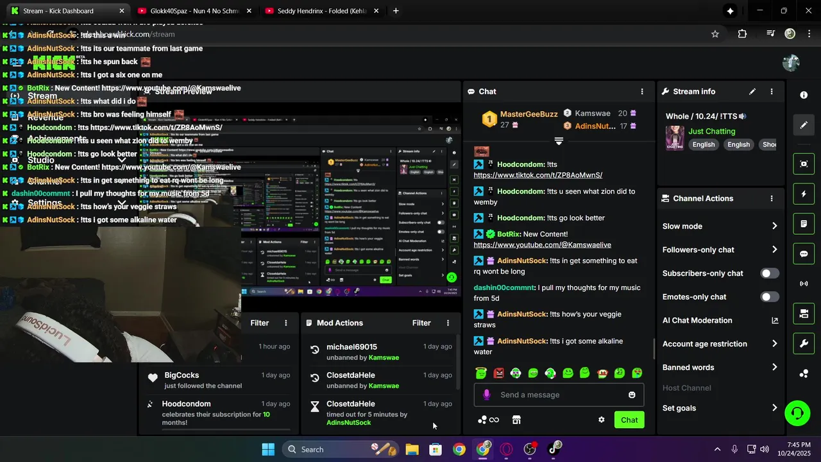821x462 pixels.
Task: Click the chat panel scrollbar
Action: click(654, 348)
